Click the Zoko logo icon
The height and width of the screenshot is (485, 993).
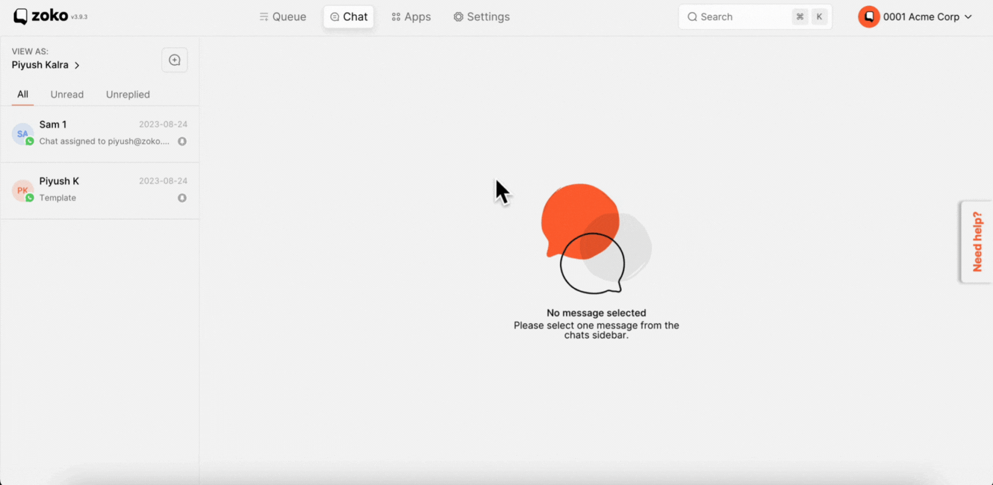click(x=21, y=17)
